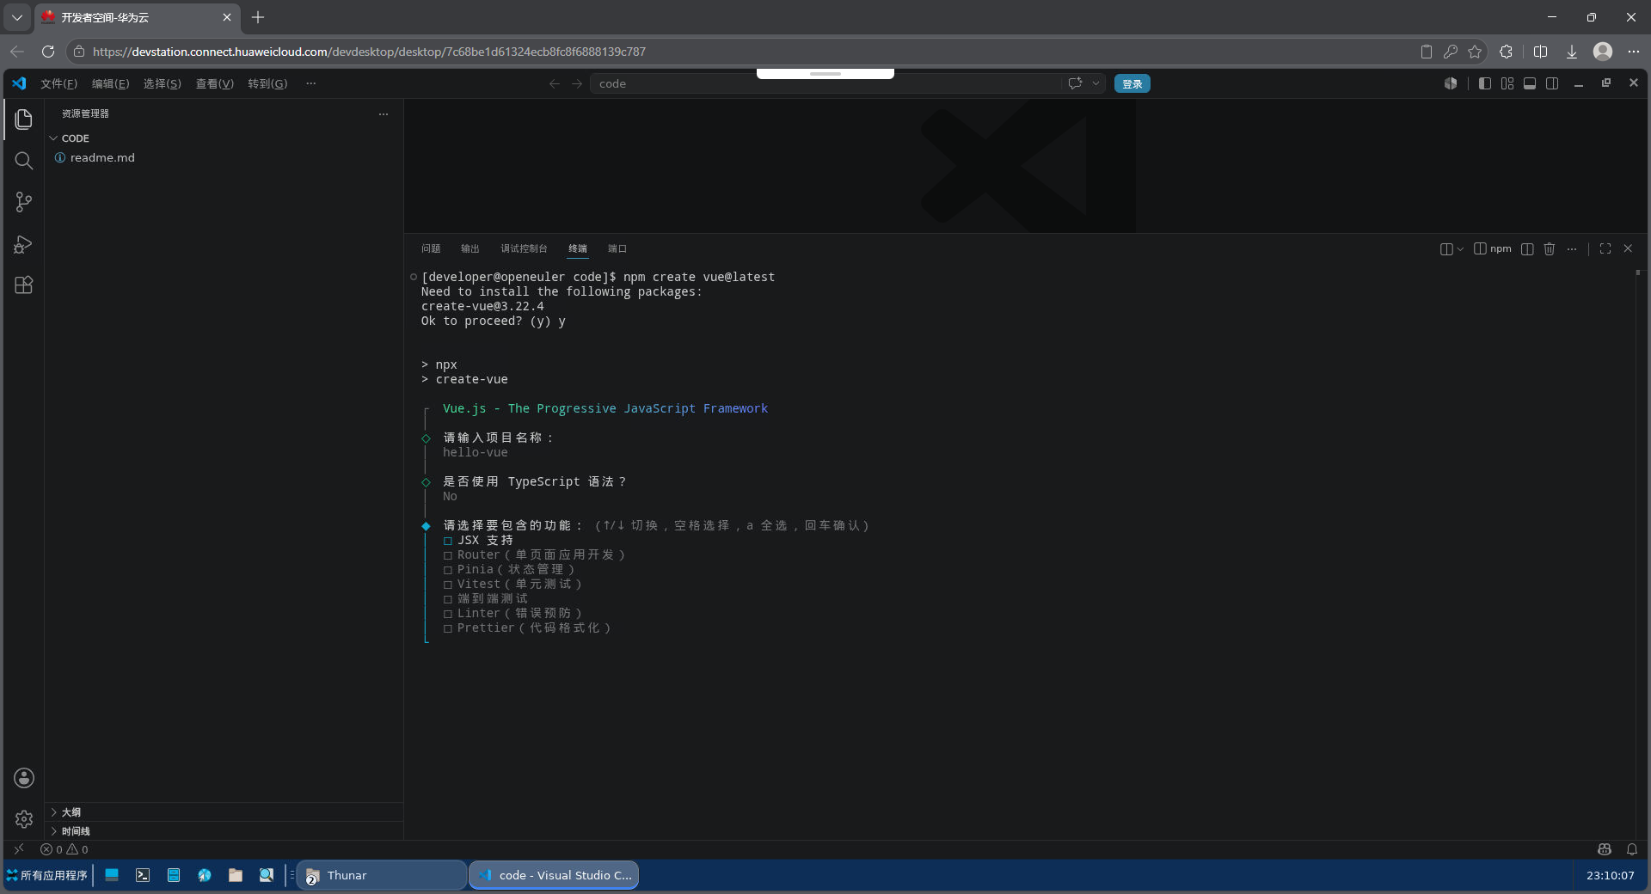This screenshot has width=1651, height=894.
Task: Open the dropdown arrow next to the chat icon
Action: 1096,83
